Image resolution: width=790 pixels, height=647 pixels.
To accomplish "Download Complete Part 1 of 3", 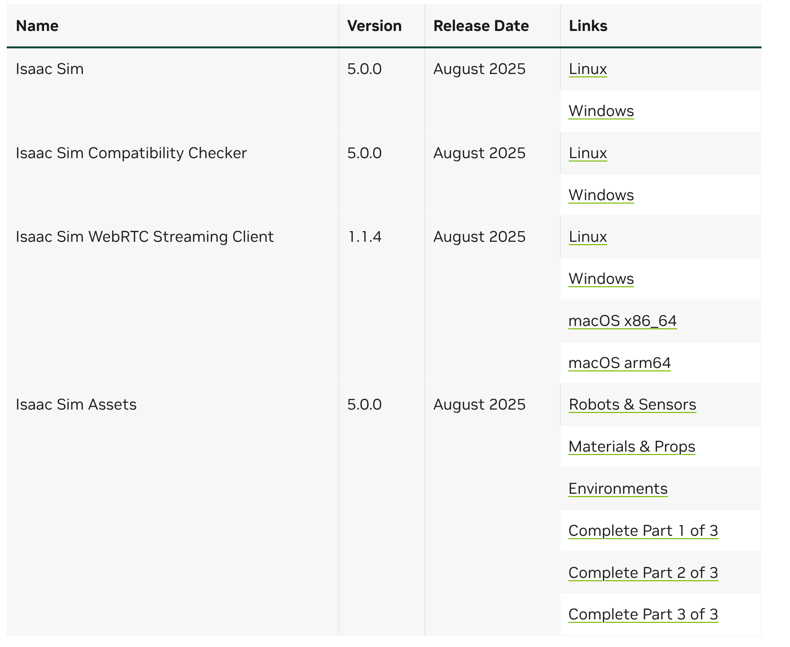I will (x=643, y=531).
